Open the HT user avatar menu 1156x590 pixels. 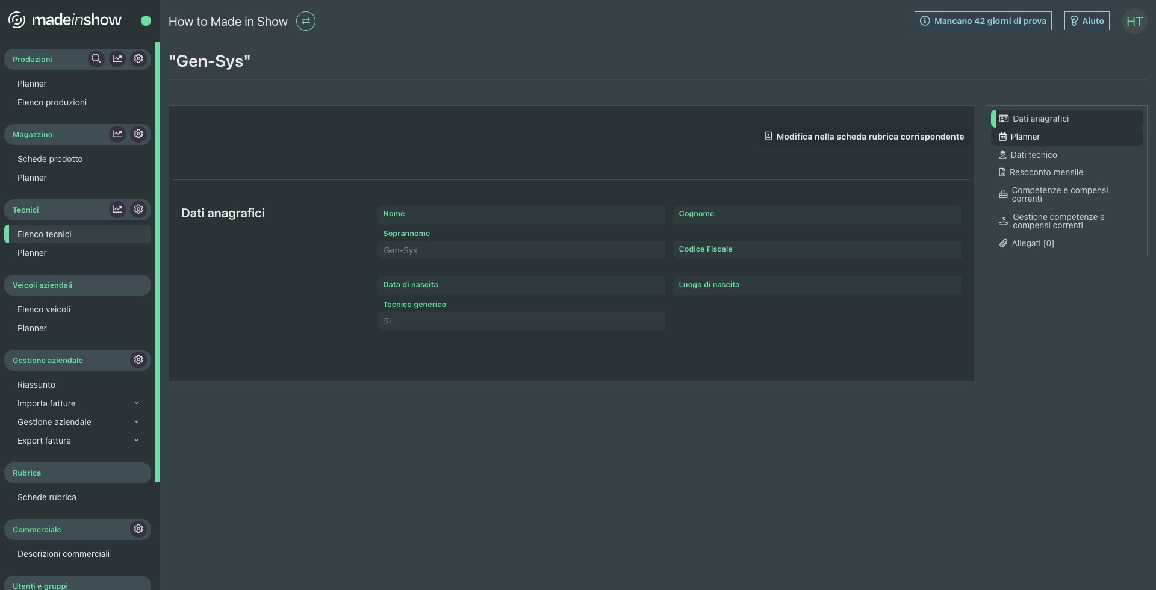click(1134, 22)
